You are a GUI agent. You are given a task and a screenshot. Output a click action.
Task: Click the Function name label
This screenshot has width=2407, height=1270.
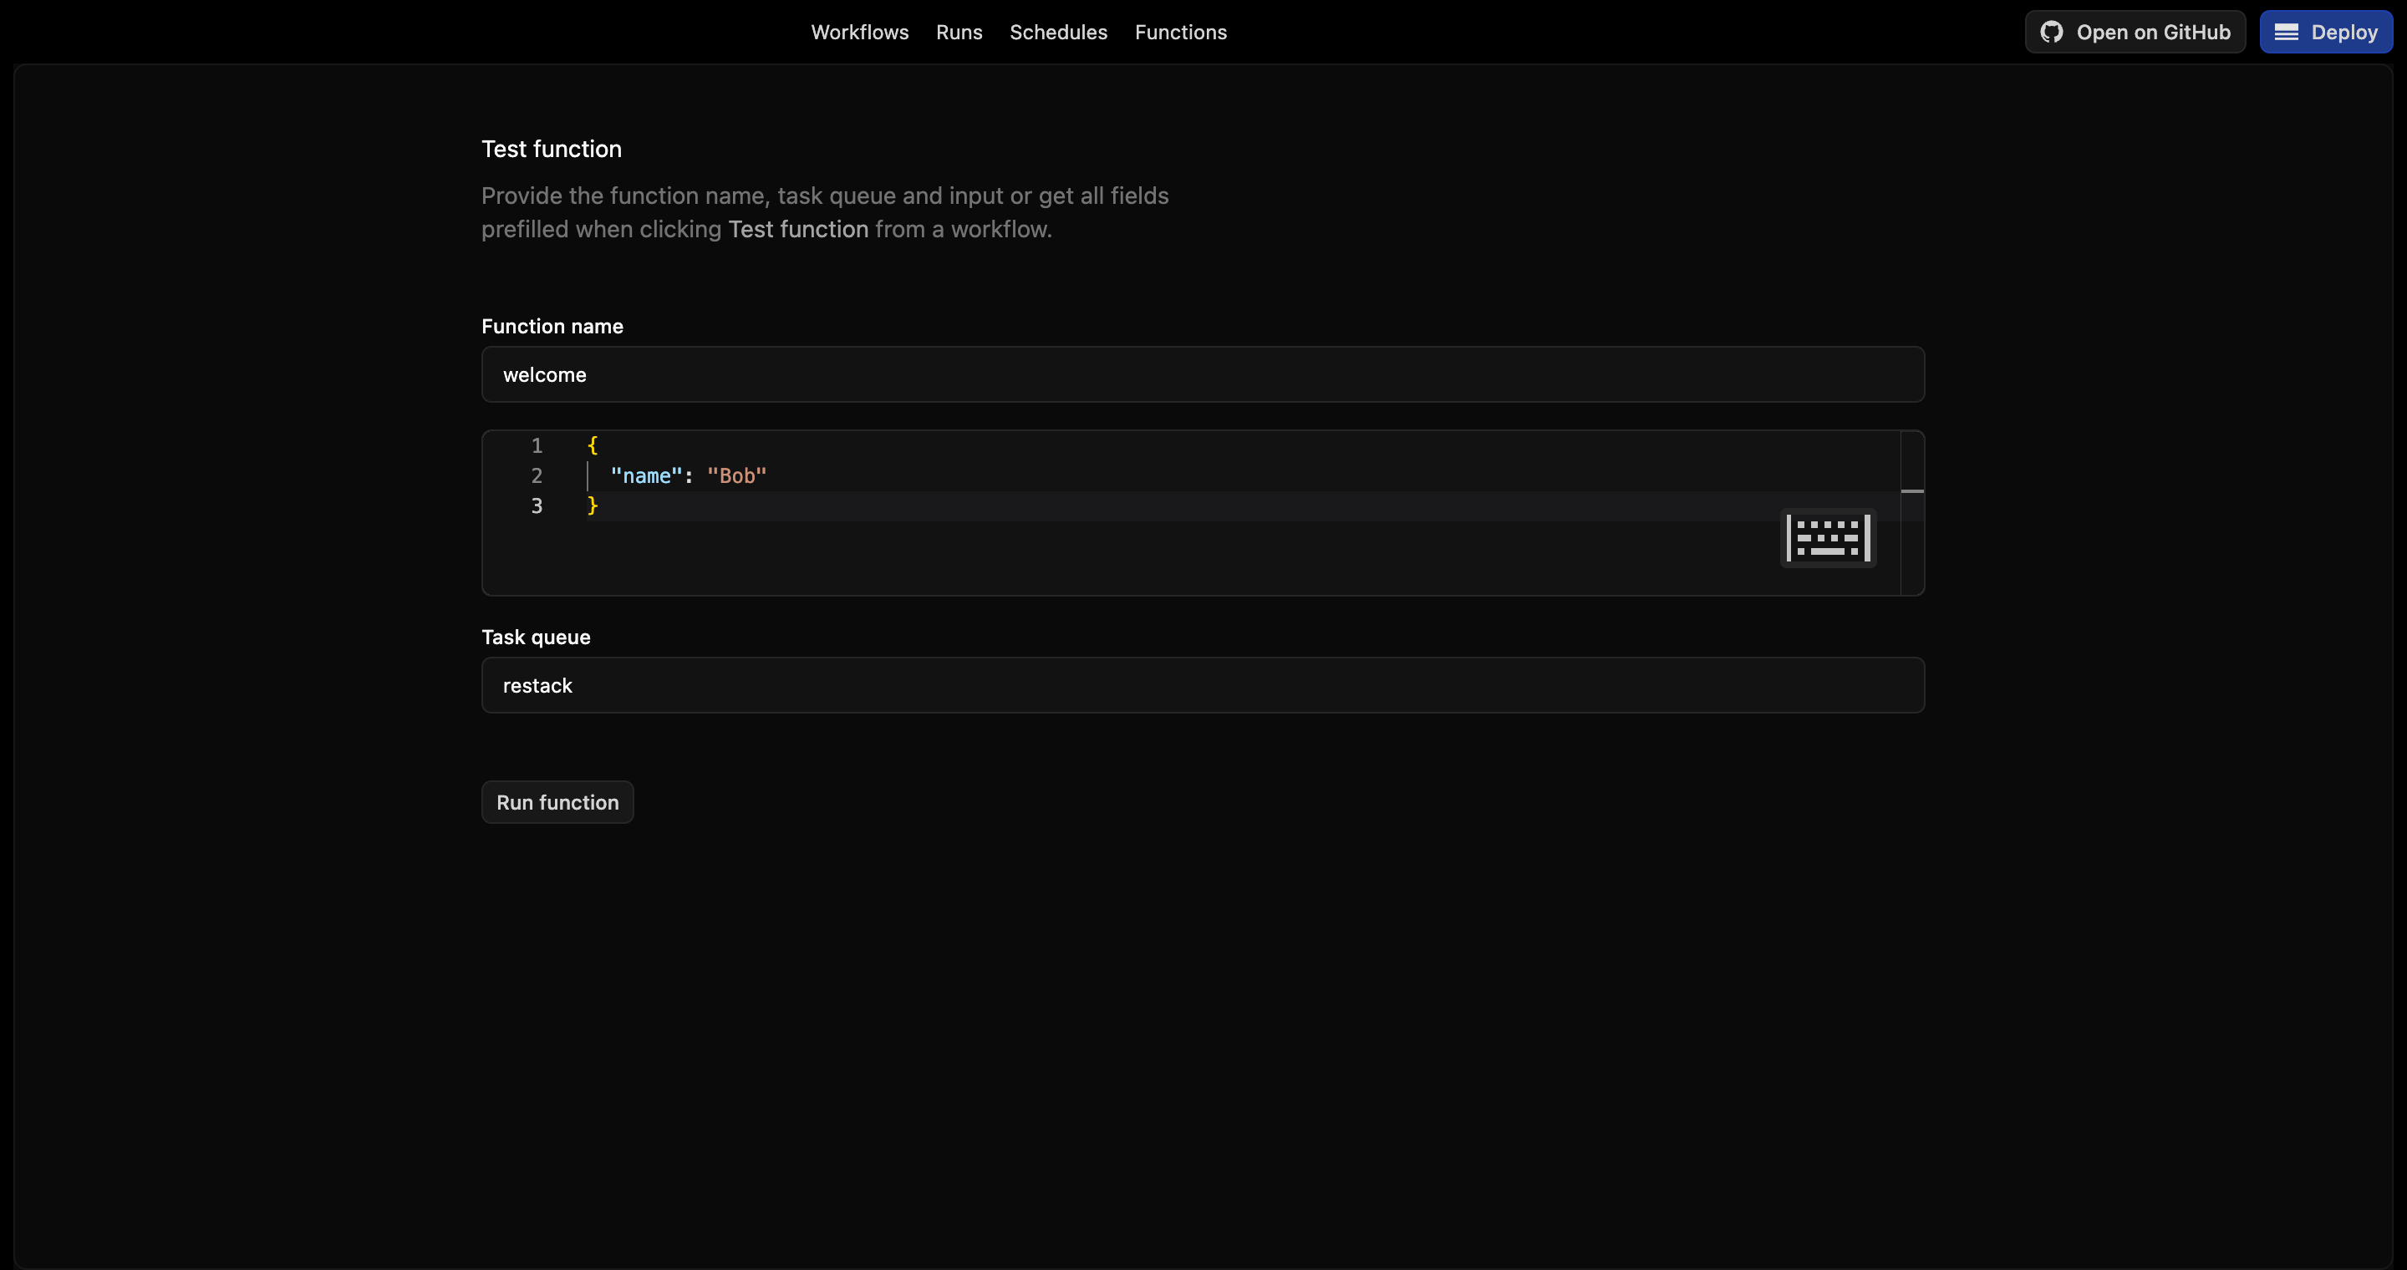click(x=552, y=326)
